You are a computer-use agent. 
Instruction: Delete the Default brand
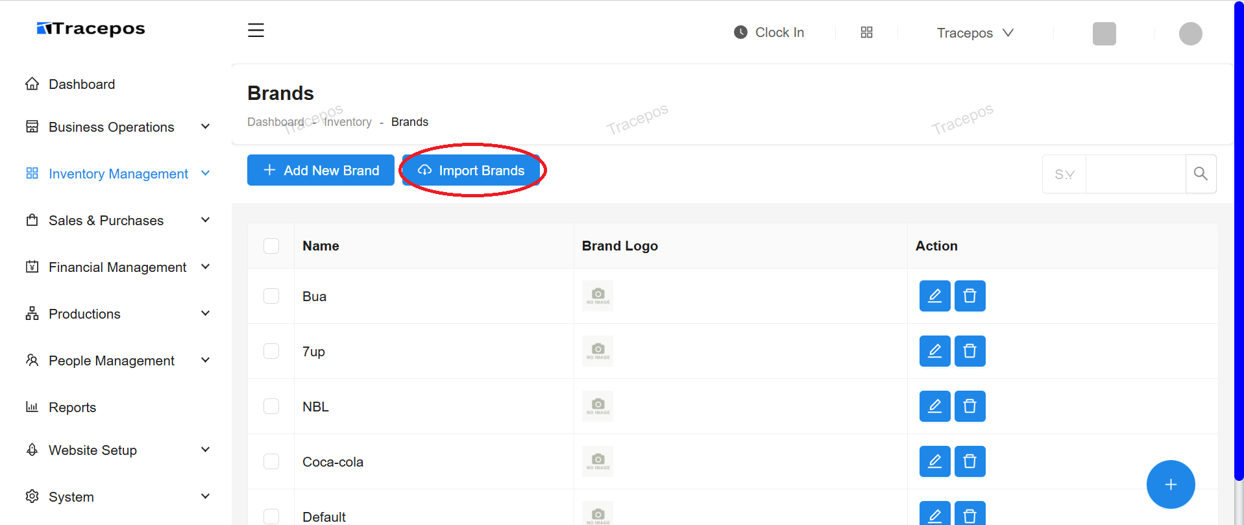coord(970,513)
